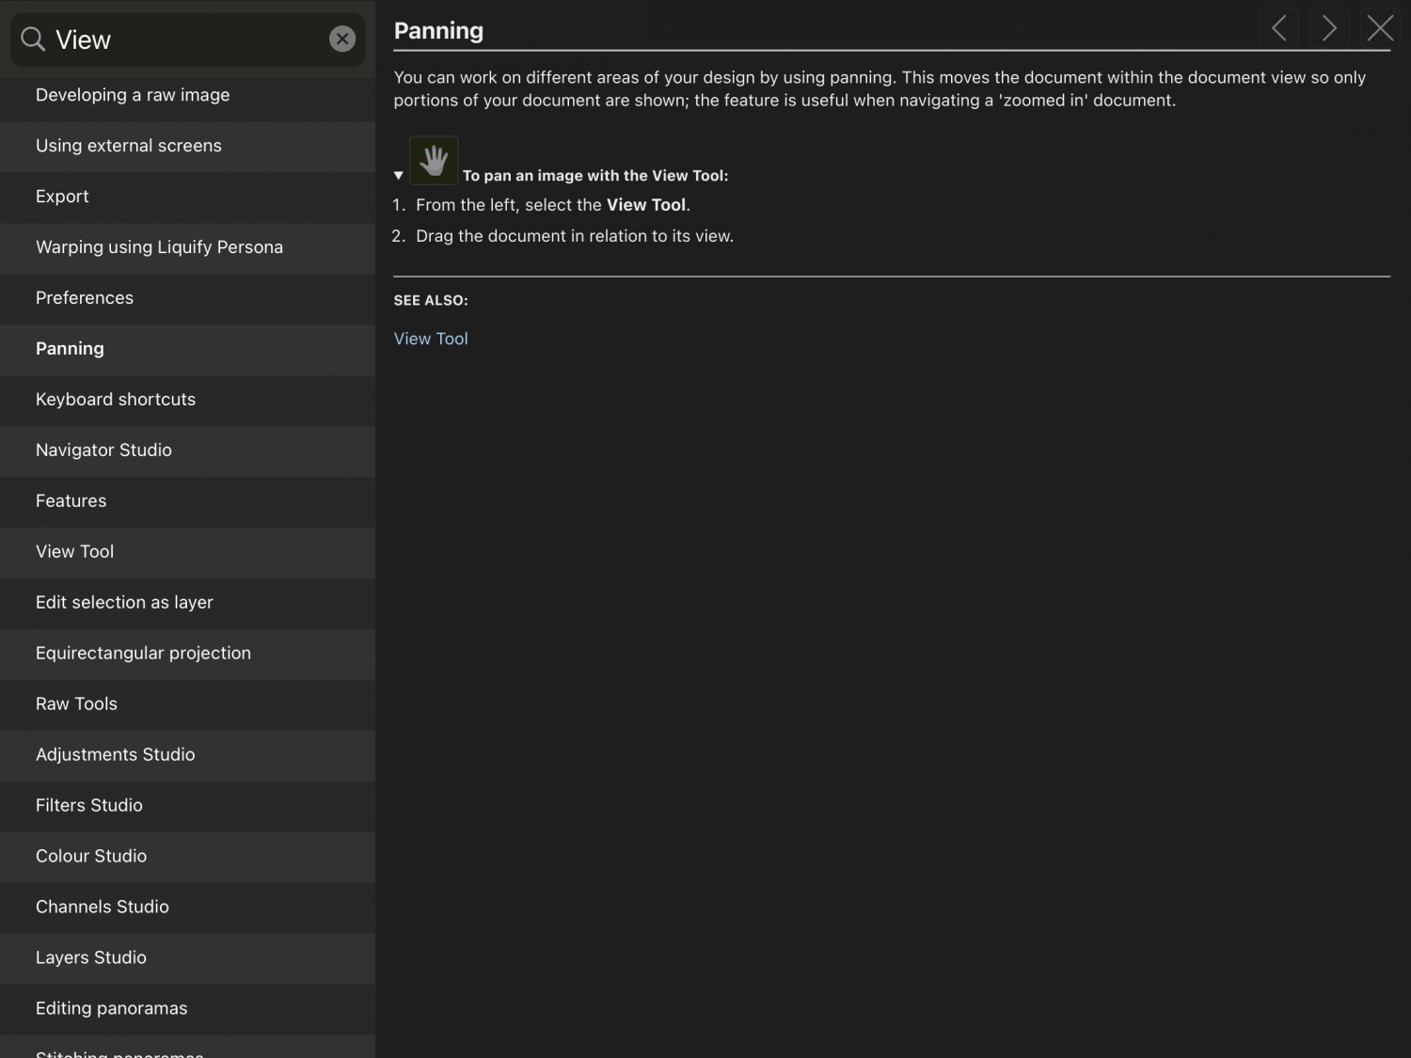Image resolution: width=1411 pixels, height=1058 pixels.
Task: Select Using external screens topic
Action: pos(129,146)
